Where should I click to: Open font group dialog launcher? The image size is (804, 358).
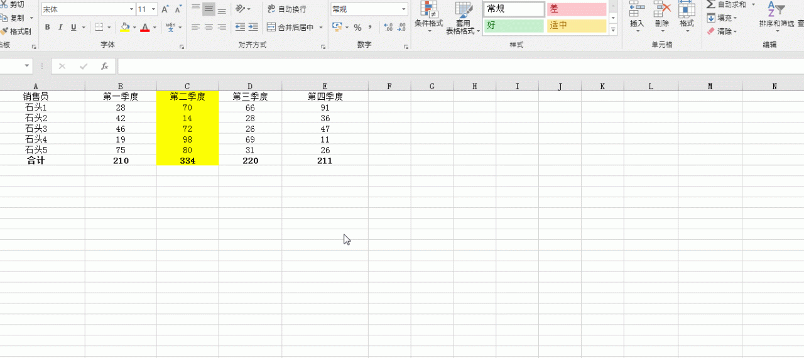(182, 47)
